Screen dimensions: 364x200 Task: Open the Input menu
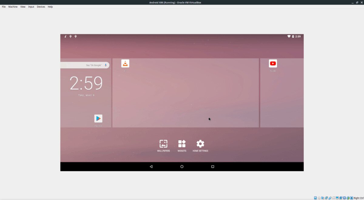pyautogui.click(x=31, y=7)
